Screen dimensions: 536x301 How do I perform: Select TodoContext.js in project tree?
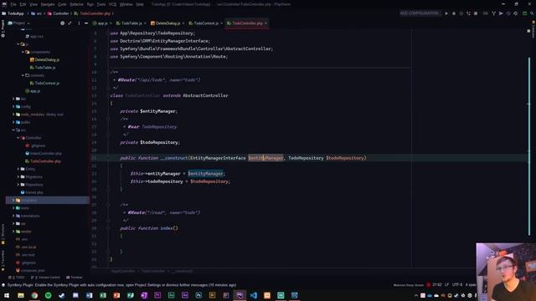tap(44, 84)
